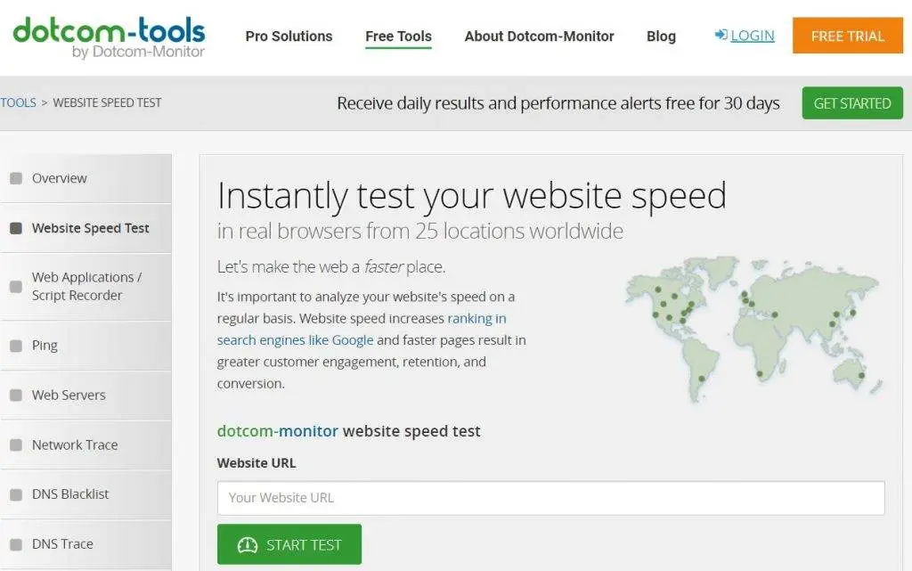The width and height of the screenshot is (912, 571).
Task: Click the square bullet beside Web Servers
Action: pos(16,396)
